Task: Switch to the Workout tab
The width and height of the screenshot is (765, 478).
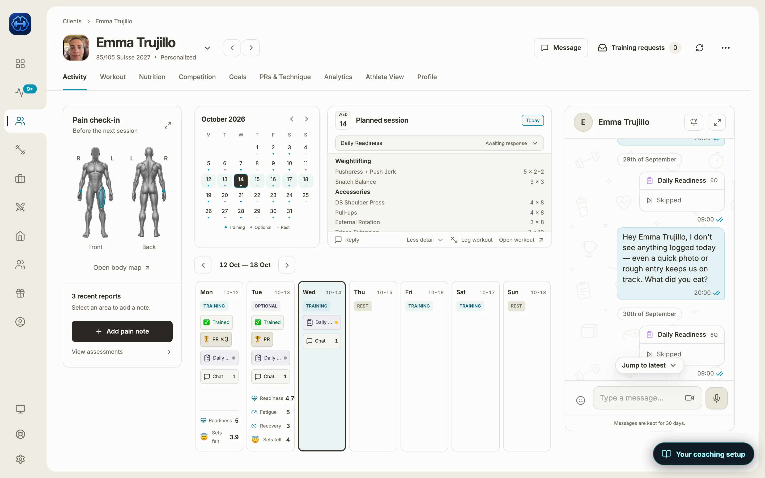Action: point(113,77)
